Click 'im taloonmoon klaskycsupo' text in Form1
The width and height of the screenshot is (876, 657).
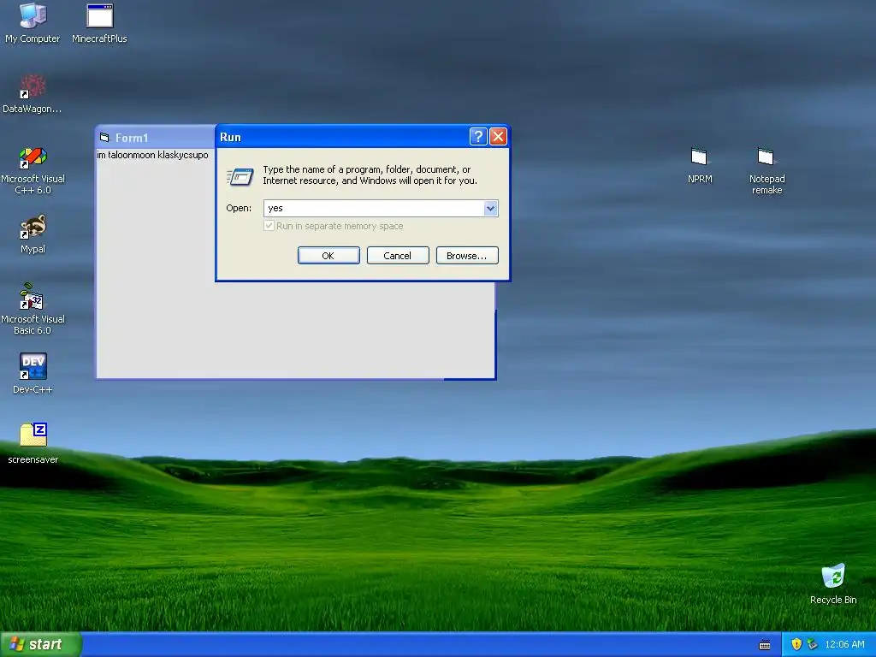pos(152,155)
